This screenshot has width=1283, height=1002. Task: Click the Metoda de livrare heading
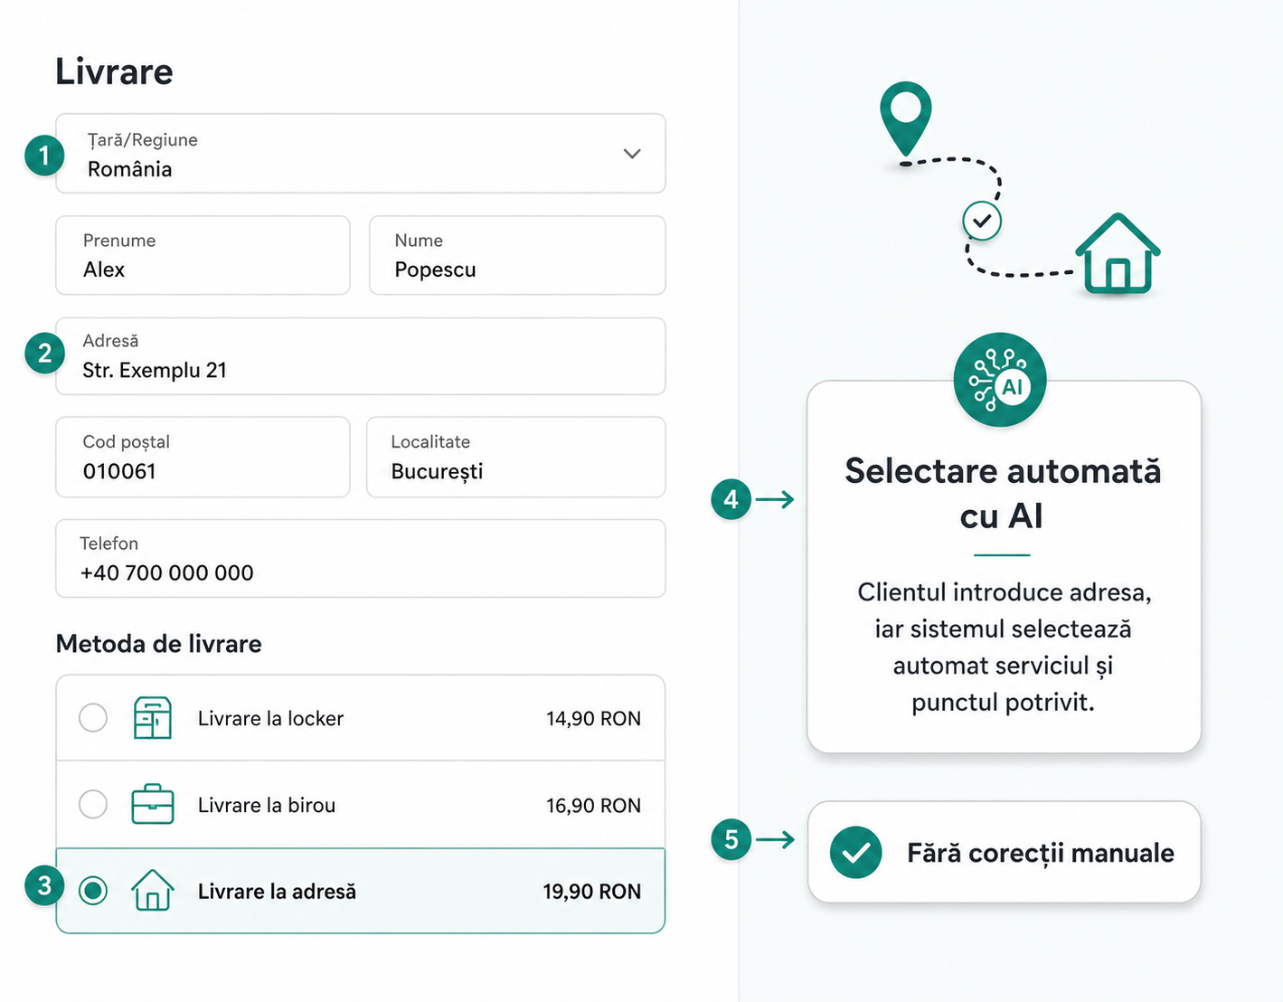coord(159,644)
